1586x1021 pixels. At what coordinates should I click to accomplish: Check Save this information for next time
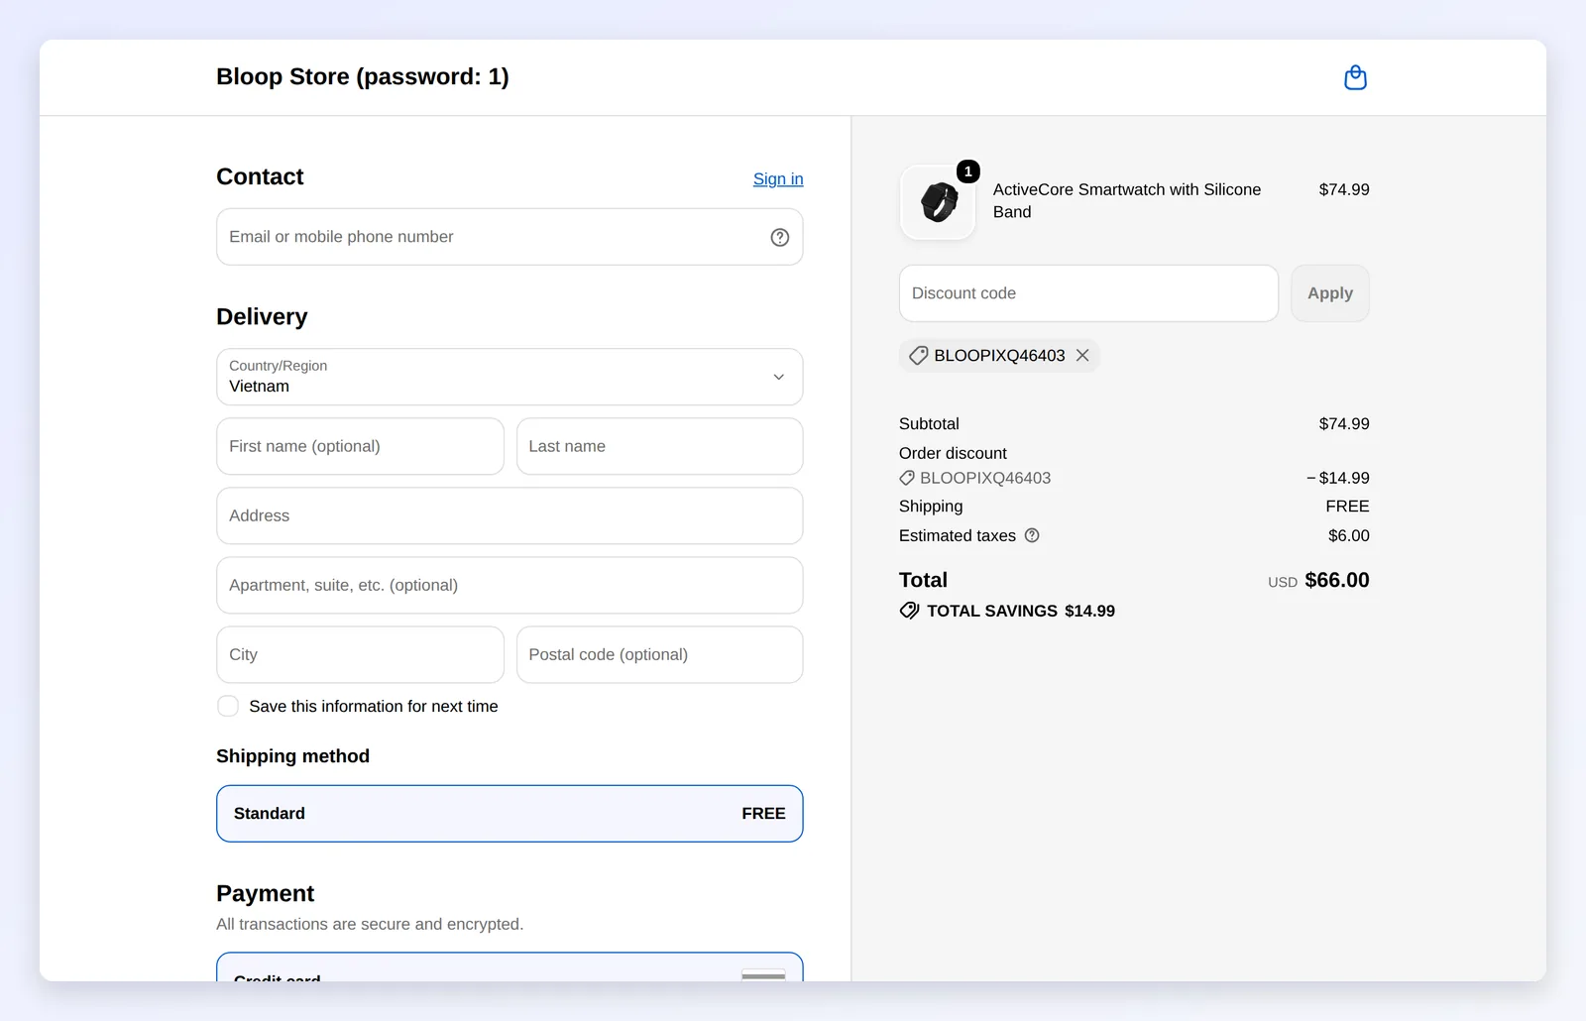(x=228, y=706)
